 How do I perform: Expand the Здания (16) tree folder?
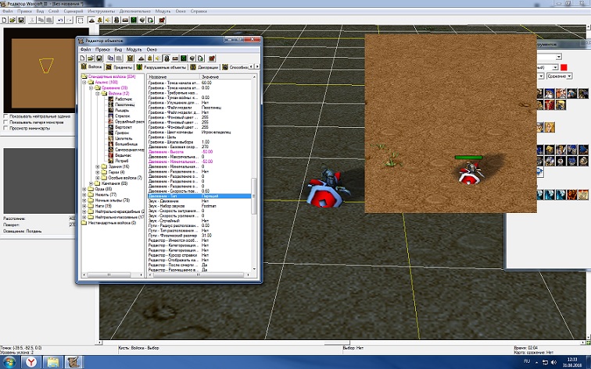(x=98, y=166)
